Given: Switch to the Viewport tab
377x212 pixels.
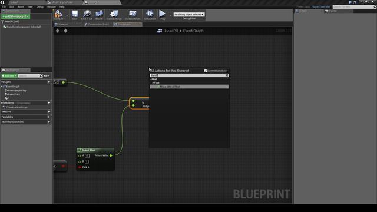Looking at the screenshot, I should click(x=63, y=24).
